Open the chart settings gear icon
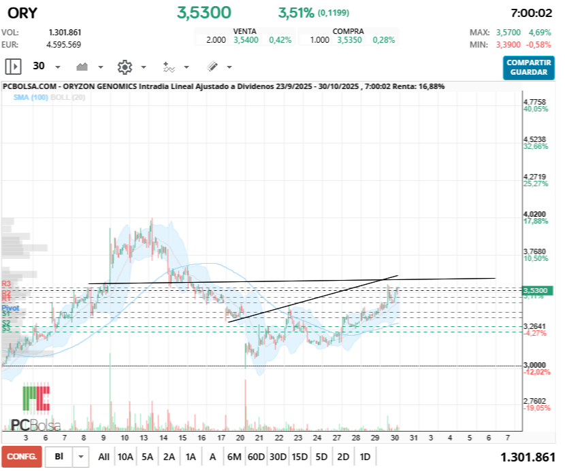The width and height of the screenshot is (565, 471). [124, 67]
